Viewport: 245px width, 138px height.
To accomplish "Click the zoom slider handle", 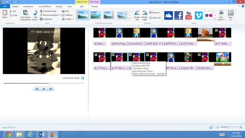I will (228, 127).
